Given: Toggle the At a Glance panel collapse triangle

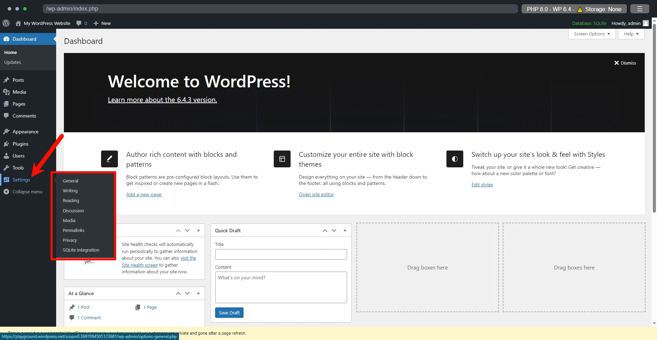Looking at the screenshot, I should coord(198,293).
